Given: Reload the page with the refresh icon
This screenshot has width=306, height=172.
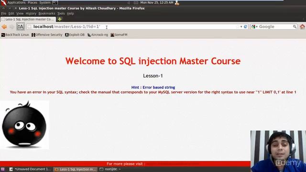Looking at the screenshot, I should pyautogui.click(x=245, y=27).
